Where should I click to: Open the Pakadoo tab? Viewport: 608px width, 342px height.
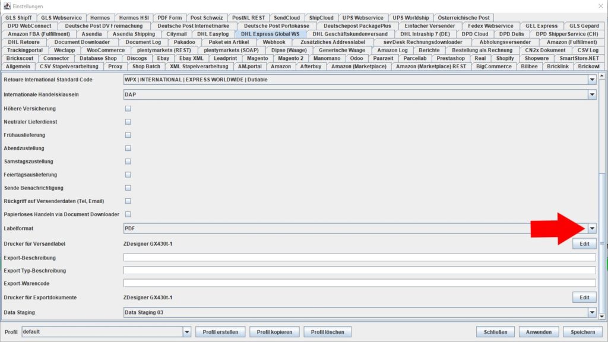[184, 42]
